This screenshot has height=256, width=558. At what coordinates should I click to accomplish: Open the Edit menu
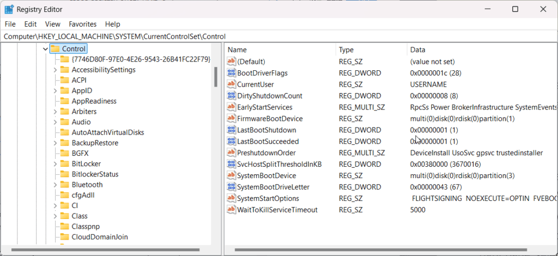(x=31, y=24)
